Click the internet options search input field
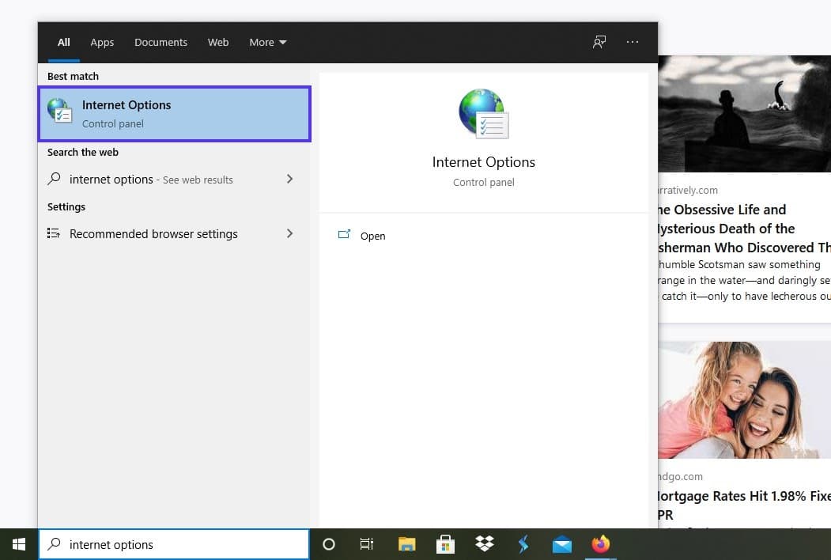 point(174,544)
